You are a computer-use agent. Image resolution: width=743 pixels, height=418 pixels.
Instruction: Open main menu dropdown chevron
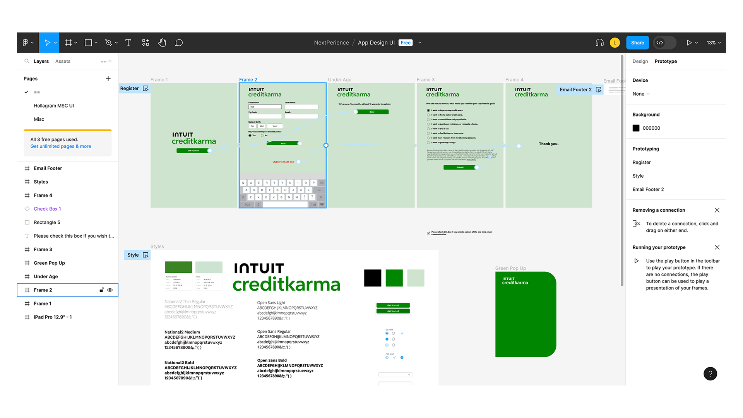[x=32, y=43]
